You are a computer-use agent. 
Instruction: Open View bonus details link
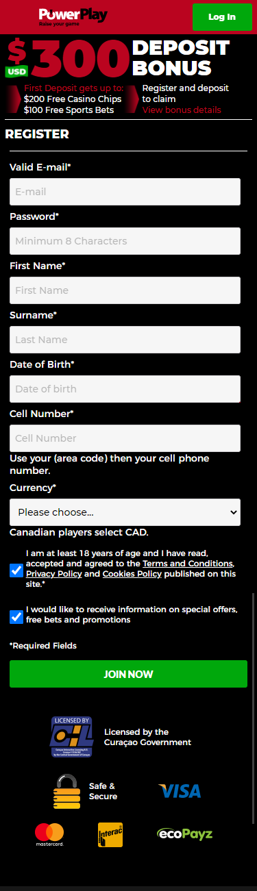click(182, 110)
